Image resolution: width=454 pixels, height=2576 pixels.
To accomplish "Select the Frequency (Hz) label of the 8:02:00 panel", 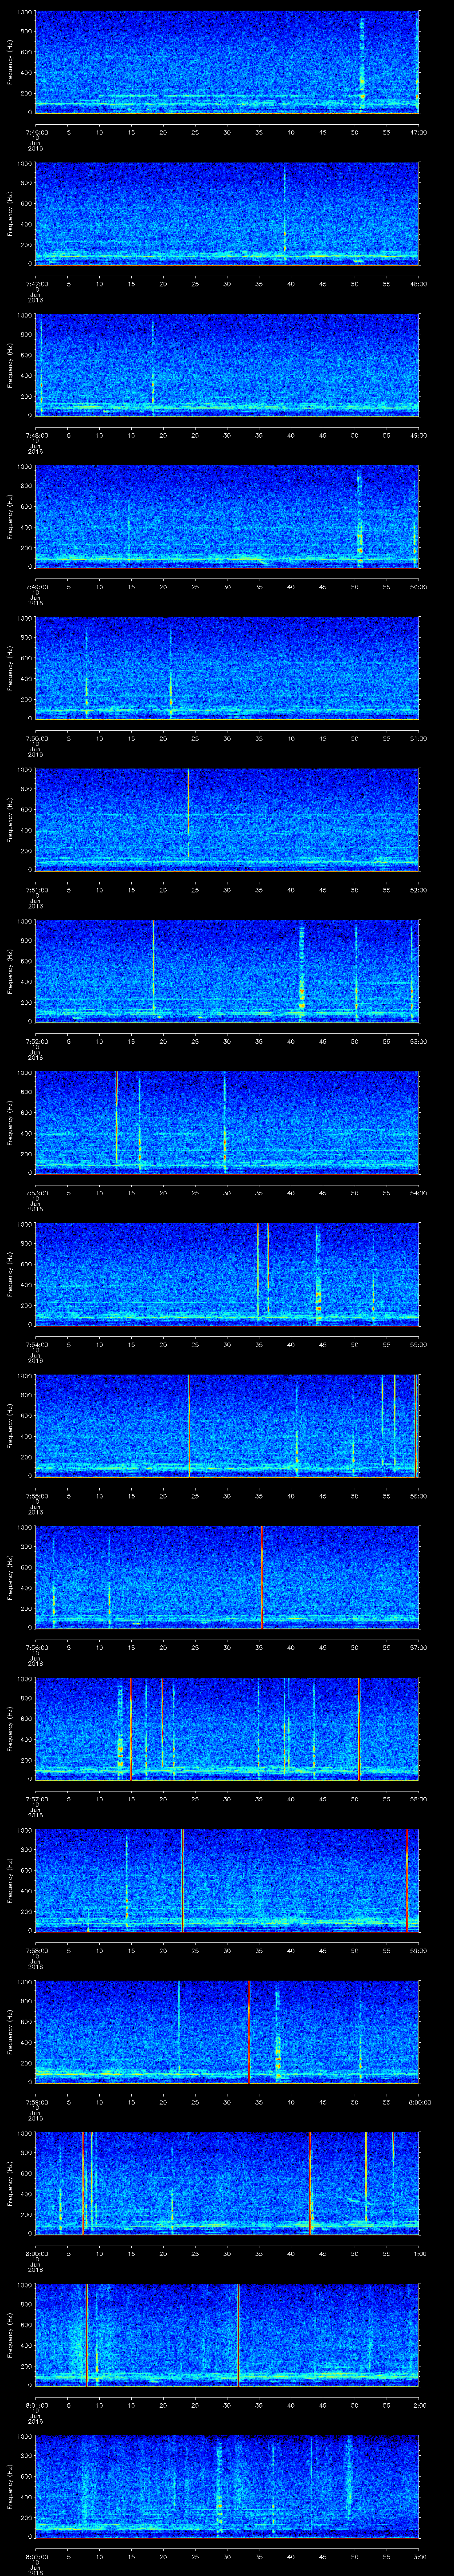I will 10,2486.
